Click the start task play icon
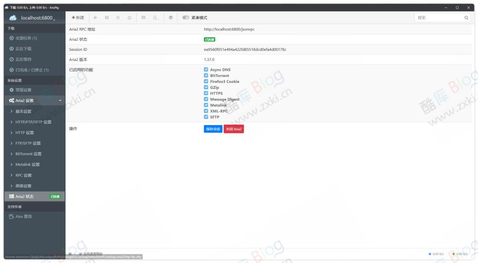The width and height of the screenshot is (478, 263). [x=95, y=18]
